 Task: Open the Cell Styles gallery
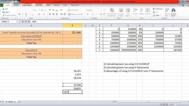(x=128, y=12)
